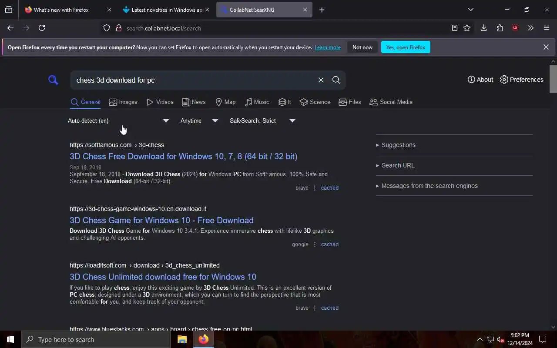Close the What's new with Firefox tab
Image resolution: width=557 pixels, height=348 pixels.
pos(109,10)
